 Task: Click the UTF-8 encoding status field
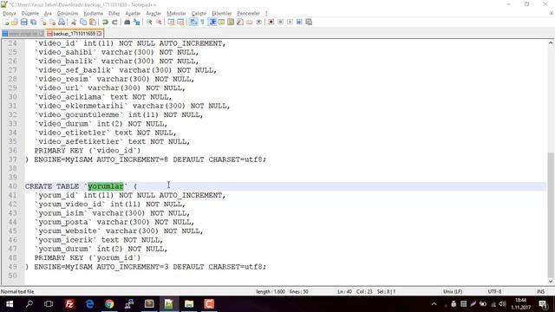point(494,292)
